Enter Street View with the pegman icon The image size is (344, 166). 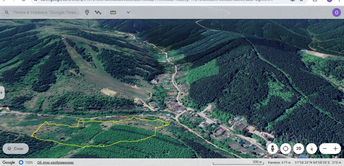tap(273, 149)
